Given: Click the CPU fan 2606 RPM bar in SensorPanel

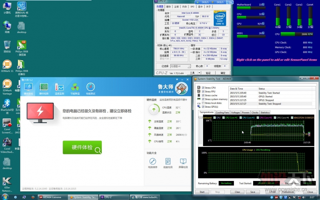Looking at the screenshot, I should 297,34.
